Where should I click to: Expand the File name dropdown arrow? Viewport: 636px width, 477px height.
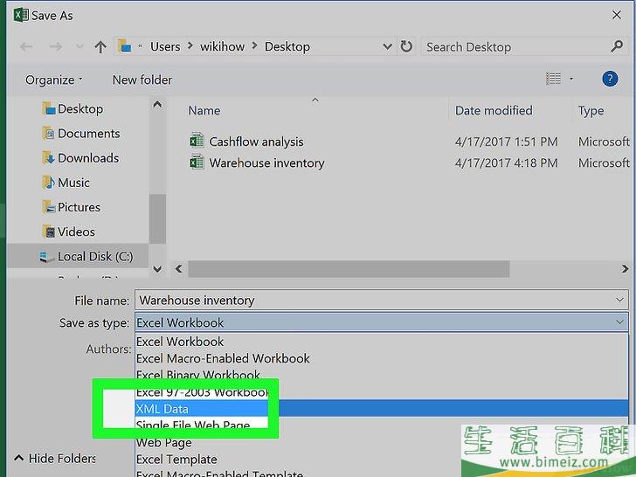pos(619,300)
